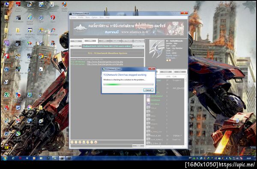Viewport: 257px width, 169px height.
Task: Open the Store menu in TCGNetwork
Action: (x=87, y=18)
